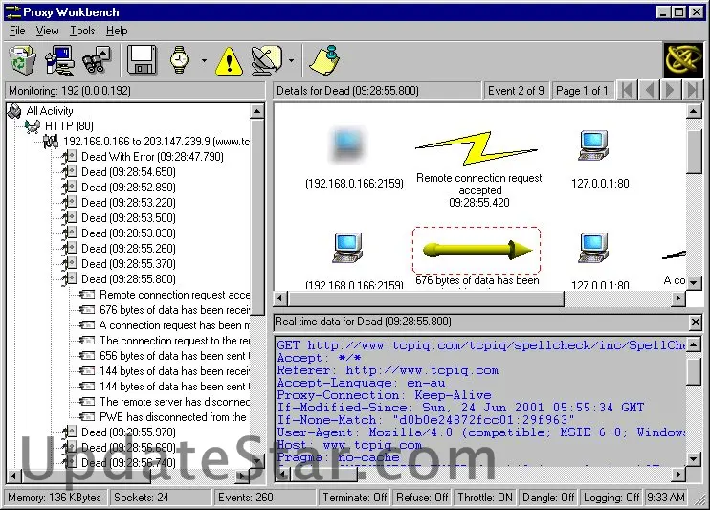Image resolution: width=710 pixels, height=510 pixels.
Task: Click the yellow warning triangle icon
Action: point(229,60)
